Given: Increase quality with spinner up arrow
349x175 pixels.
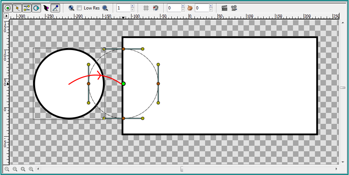Looking at the screenshot, I should 133,6.
